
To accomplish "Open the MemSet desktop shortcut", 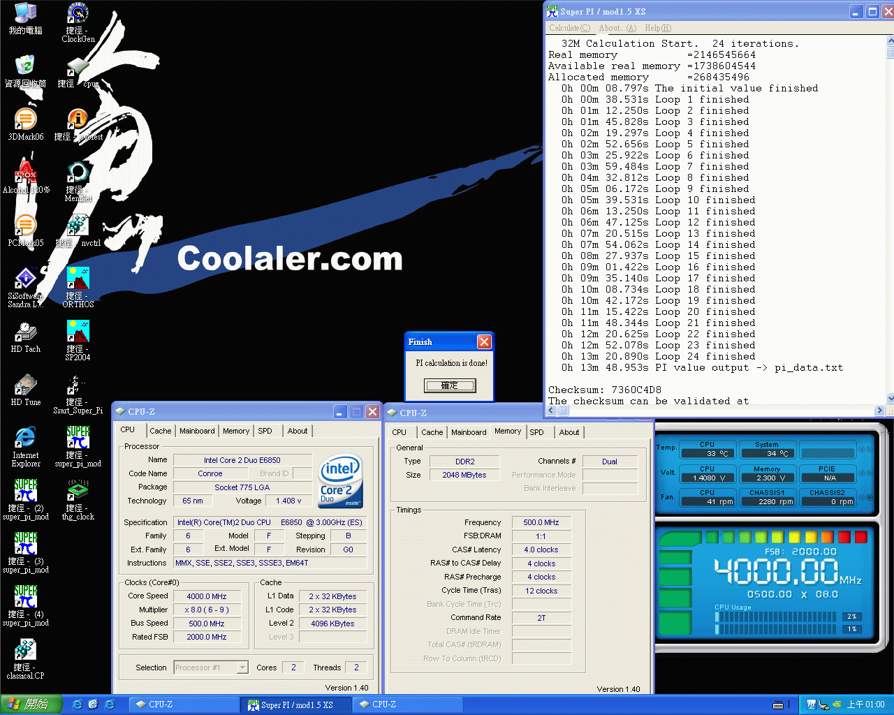I will (78, 182).
